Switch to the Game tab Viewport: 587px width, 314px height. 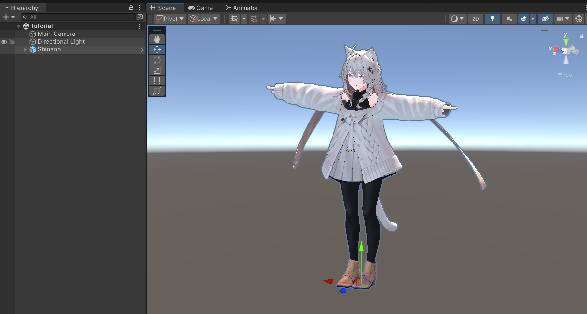point(201,8)
